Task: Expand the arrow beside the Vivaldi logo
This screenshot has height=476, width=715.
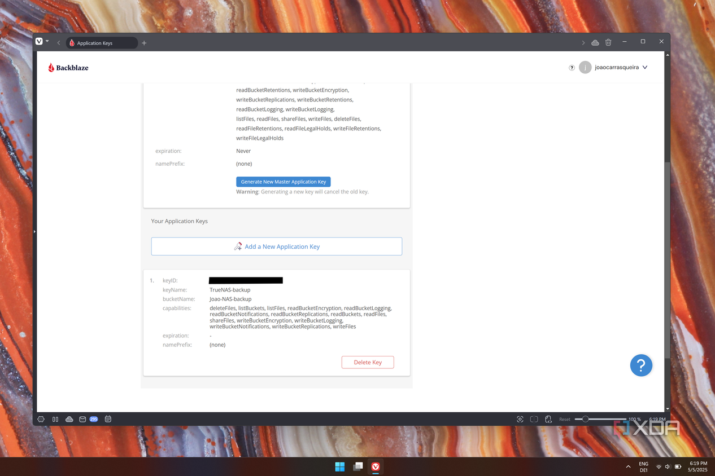Action: [x=47, y=42]
